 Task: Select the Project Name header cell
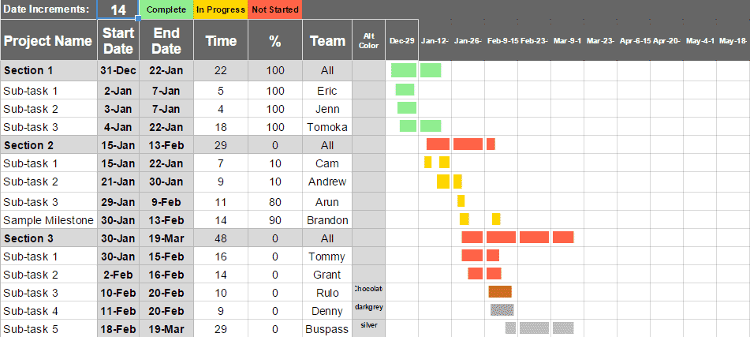[x=49, y=40]
